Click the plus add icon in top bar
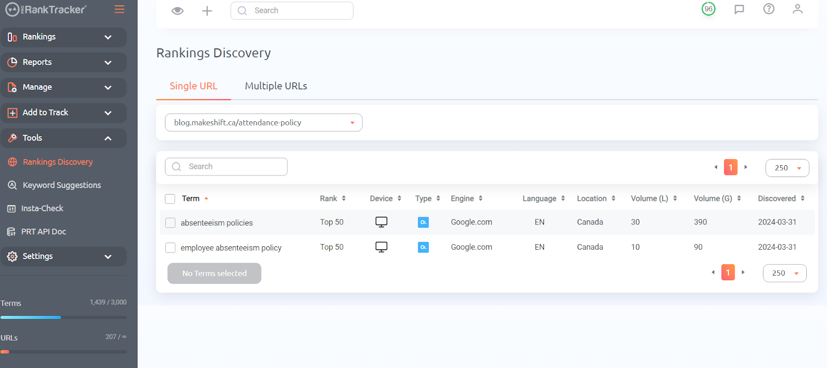This screenshot has width=827, height=368. click(x=207, y=11)
